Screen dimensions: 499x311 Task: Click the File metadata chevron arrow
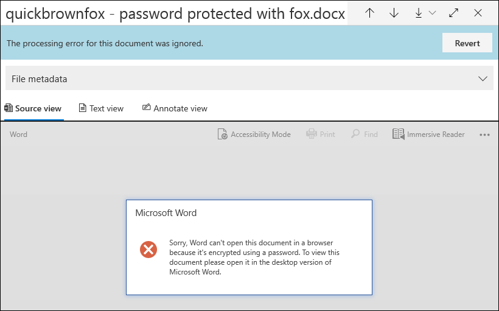click(483, 79)
